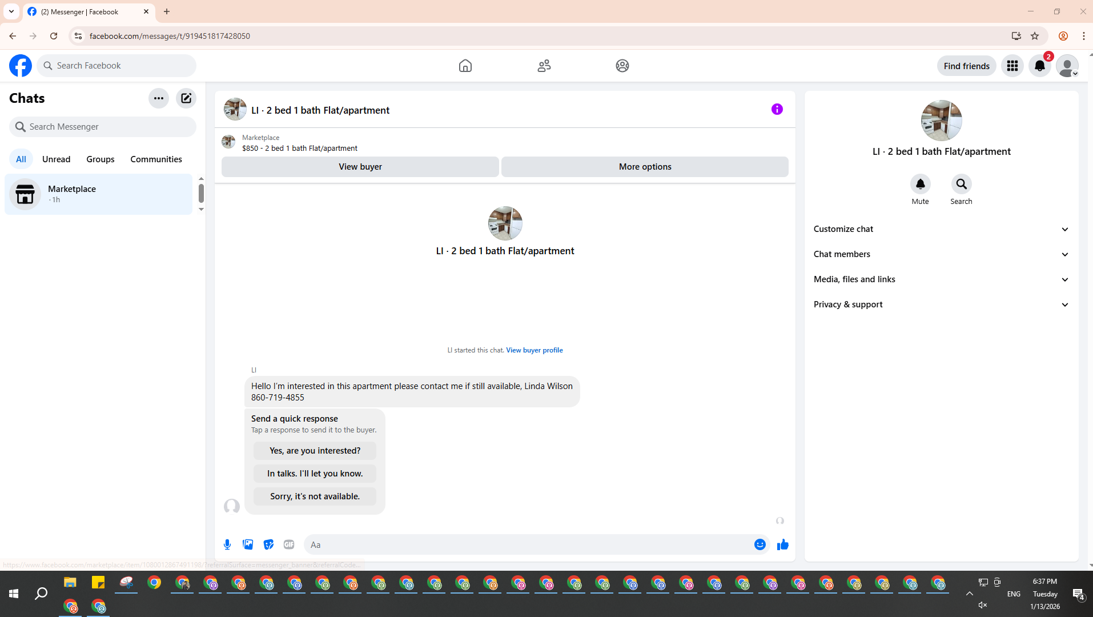1093x617 pixels.
Task: Open apartment thumbnail in chat header
Action: pyautogui.click(x=235, y=109)
